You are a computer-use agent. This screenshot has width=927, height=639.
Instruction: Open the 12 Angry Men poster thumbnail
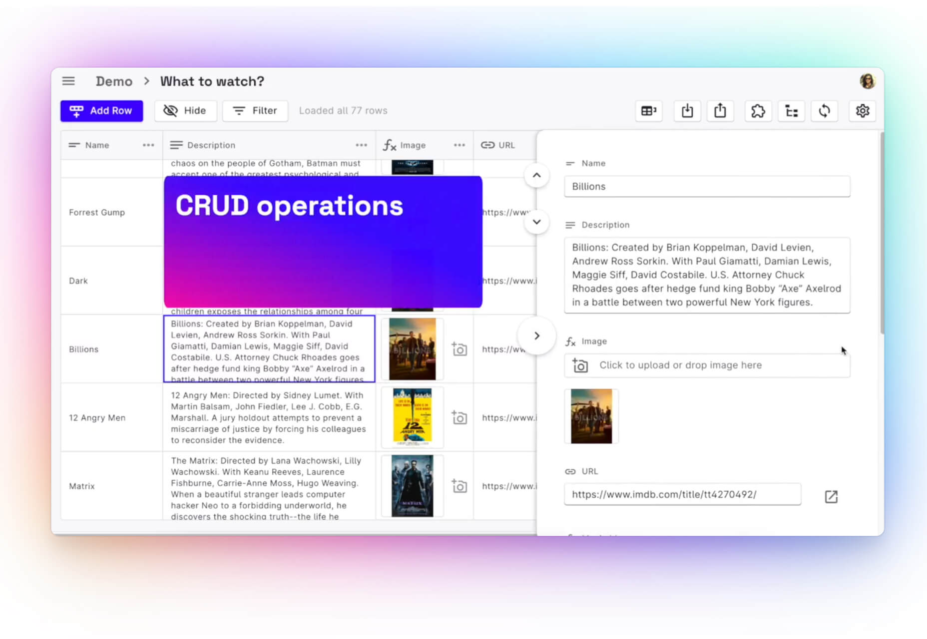(413, 417)
